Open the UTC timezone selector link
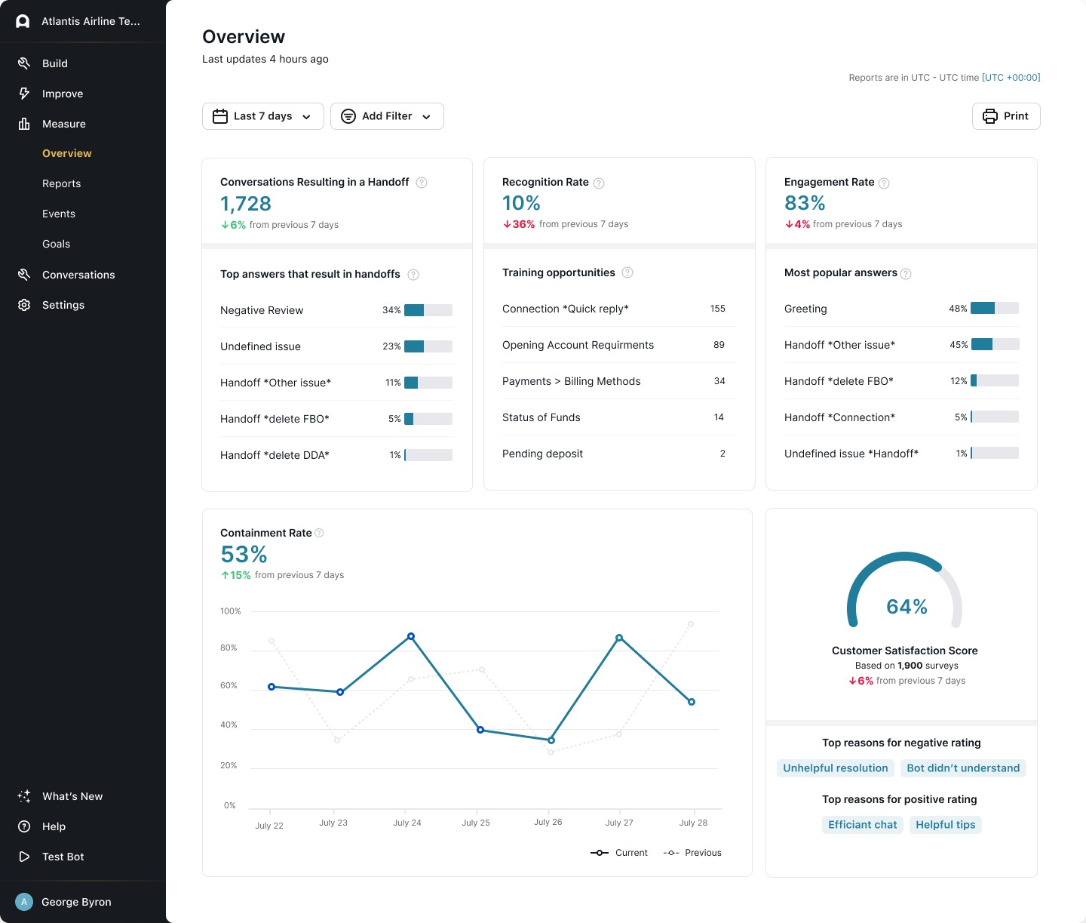The height and width of the screenshot is (923, 1086). (x=1011, y=77)
